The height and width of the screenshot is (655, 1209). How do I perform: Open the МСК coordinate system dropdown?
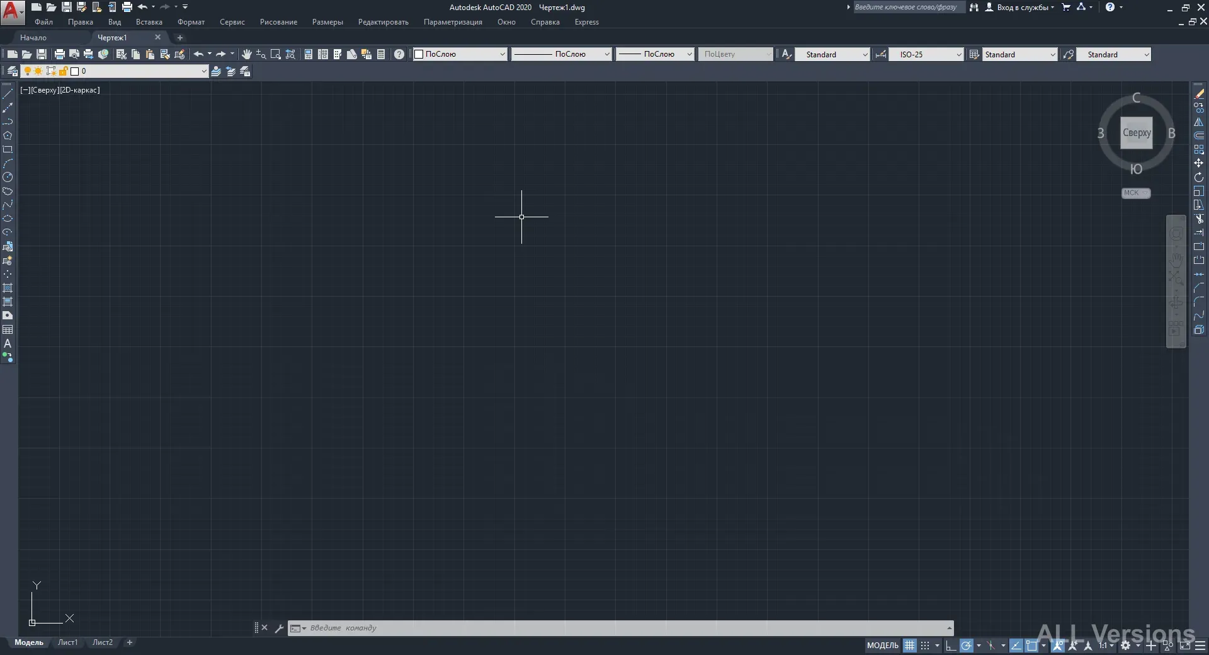1136,193
